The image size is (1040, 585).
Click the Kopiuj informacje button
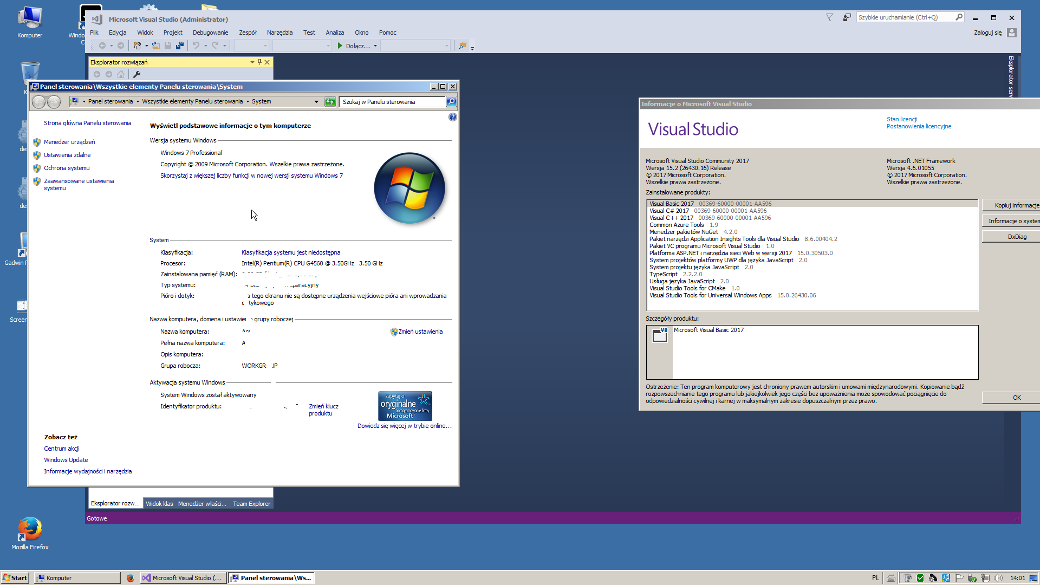click(x=1011, y=205)
